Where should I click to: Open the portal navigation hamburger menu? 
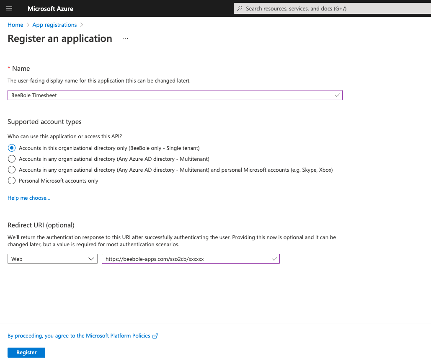point(9,8)
